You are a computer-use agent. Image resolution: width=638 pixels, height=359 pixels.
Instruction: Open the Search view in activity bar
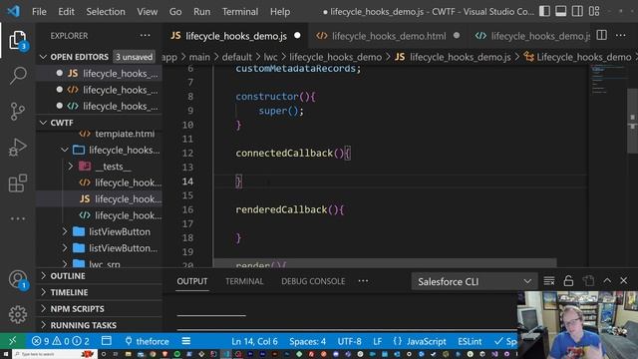click(18, 76)
